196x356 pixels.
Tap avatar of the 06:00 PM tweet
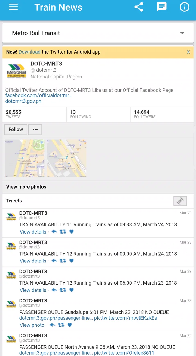pyautogui.click(x=11, y=276)
